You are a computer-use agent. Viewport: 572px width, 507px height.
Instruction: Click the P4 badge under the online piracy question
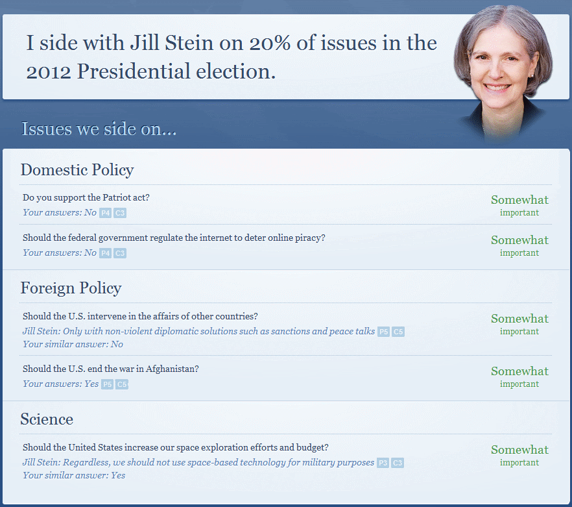coord(105,253)
